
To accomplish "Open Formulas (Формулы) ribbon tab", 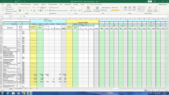I will point(36,4).
